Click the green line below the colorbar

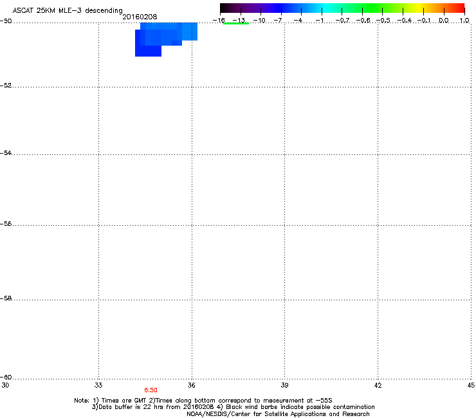[236, 23]
